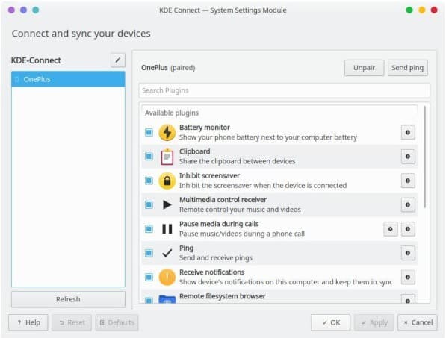
Task: Open the Pause media during calls settings gear
Action: (x=390, y=229)
